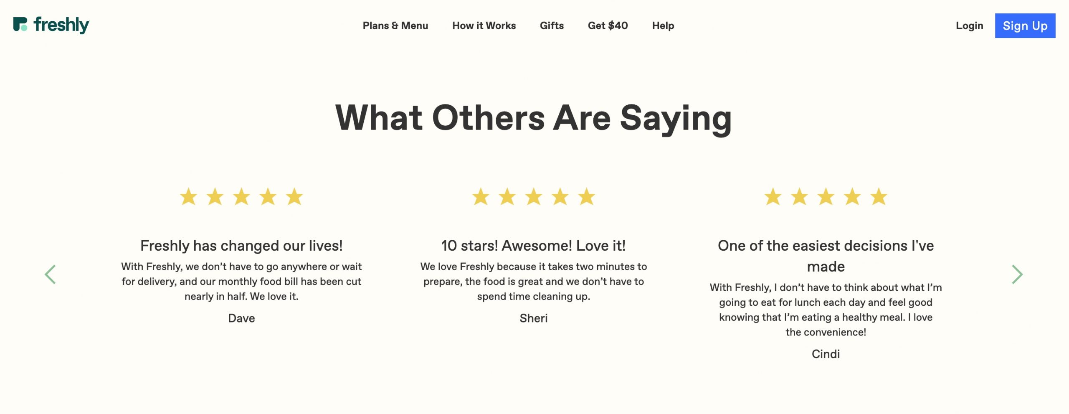Click the 'What Others Are Saying' heading
The height and width of the screenshot is (414, 1069).
coord(533,118)
